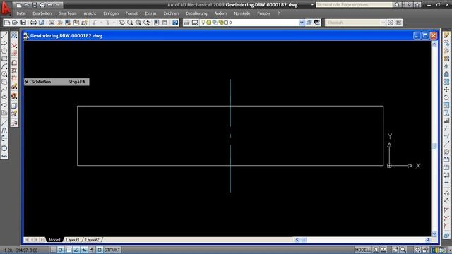Select the Zoom window tool

(x=138, y=23)
